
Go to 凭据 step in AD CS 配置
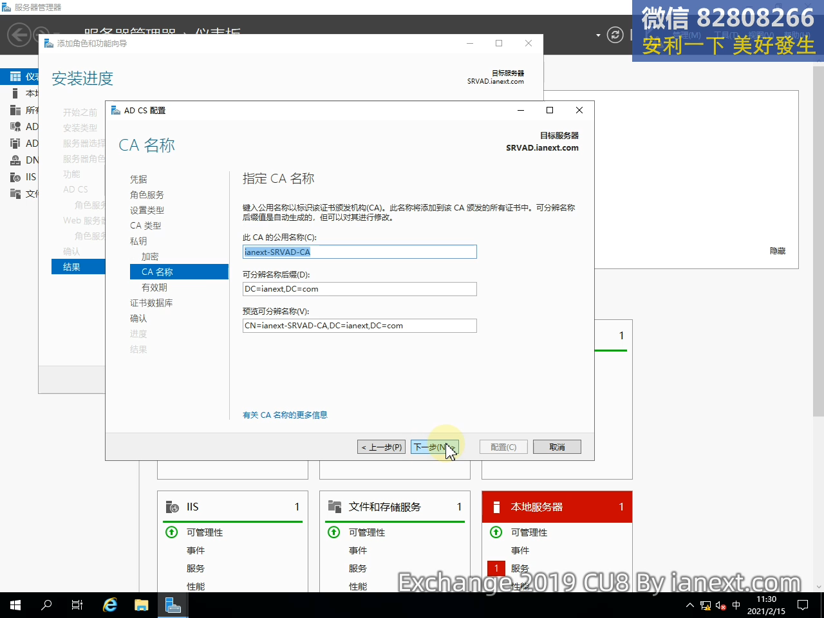pyautogui.click(x=138, y=179)
